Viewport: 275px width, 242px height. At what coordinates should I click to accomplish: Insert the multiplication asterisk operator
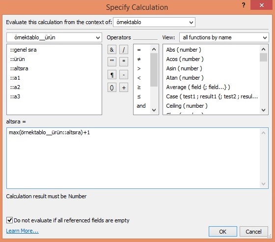pyautogui.click(x=124, y=61)
